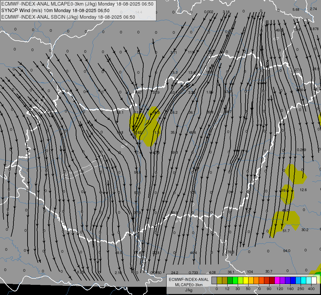The height and width of the screenshot is (295, 321).
Task: Click the map value 5.68
Action: (x=296, y=10)
